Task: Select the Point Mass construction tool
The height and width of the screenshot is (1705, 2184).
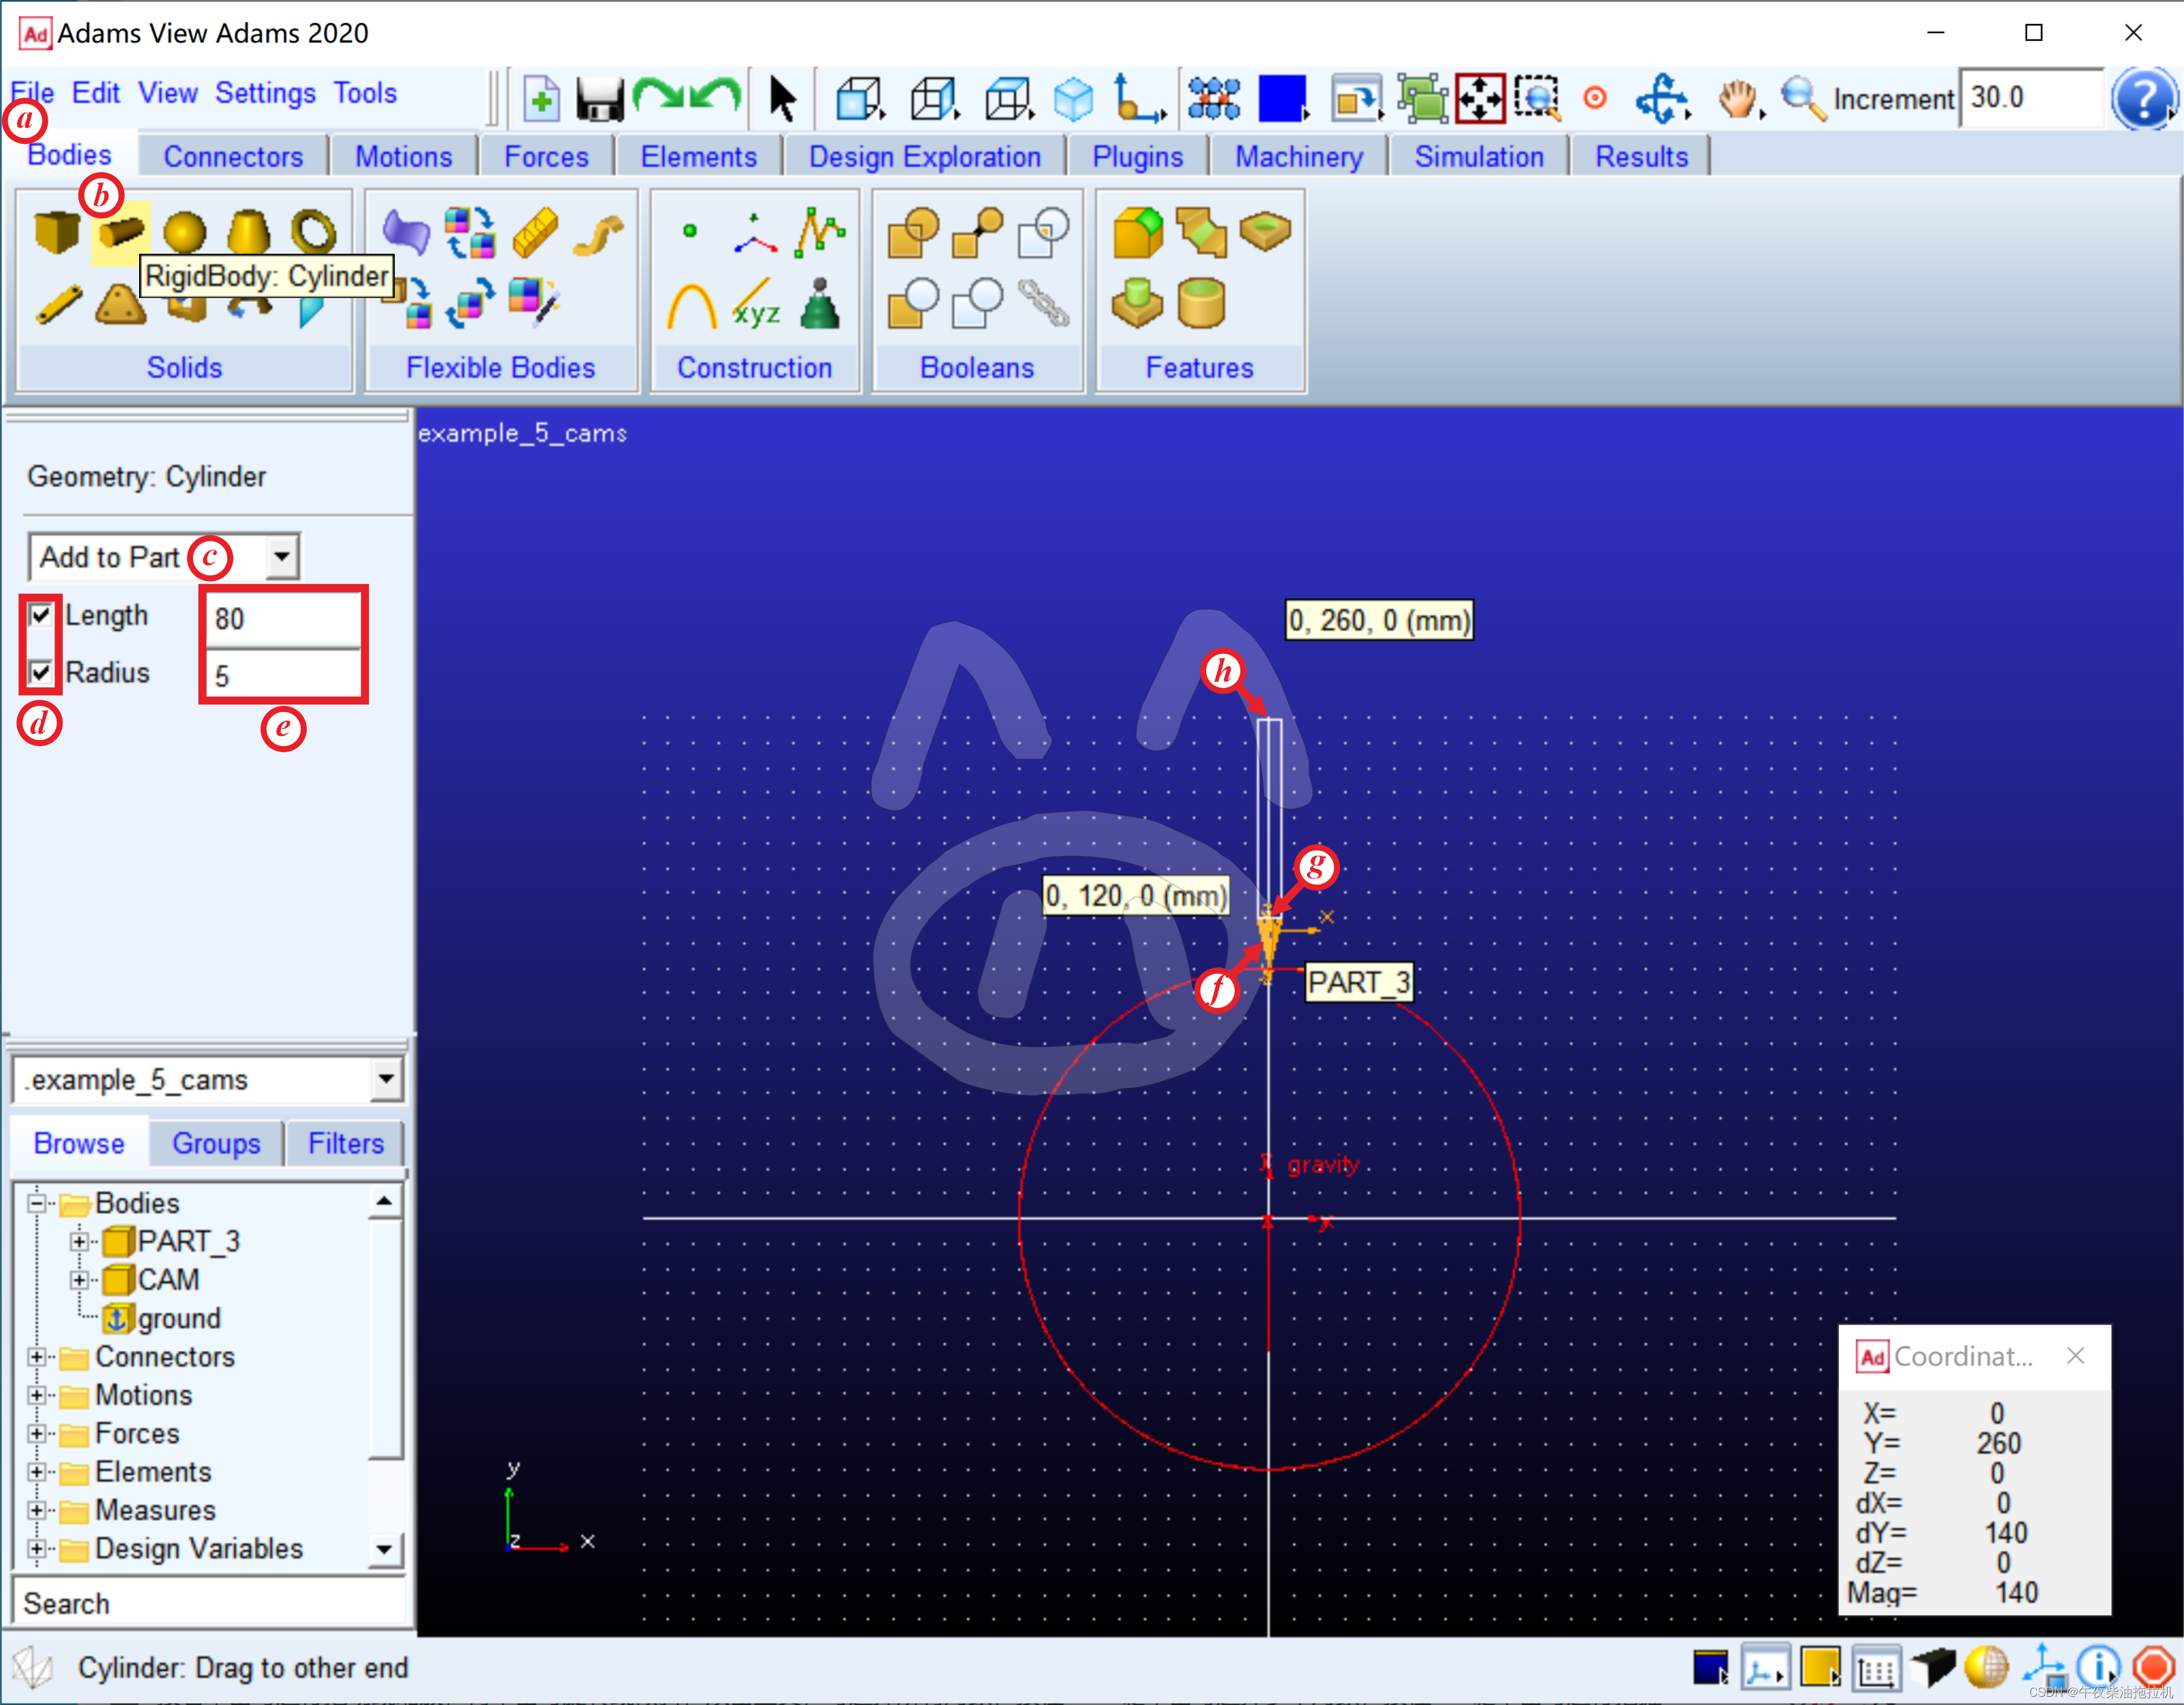Action: (x=820, y=303)
